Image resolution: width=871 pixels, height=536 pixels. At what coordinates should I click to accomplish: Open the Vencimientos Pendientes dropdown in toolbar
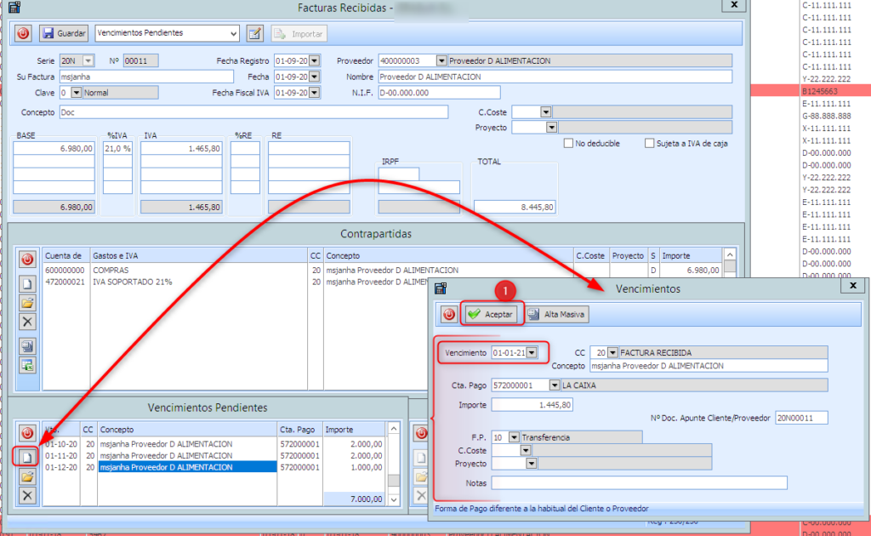click(x=234, y=33)
